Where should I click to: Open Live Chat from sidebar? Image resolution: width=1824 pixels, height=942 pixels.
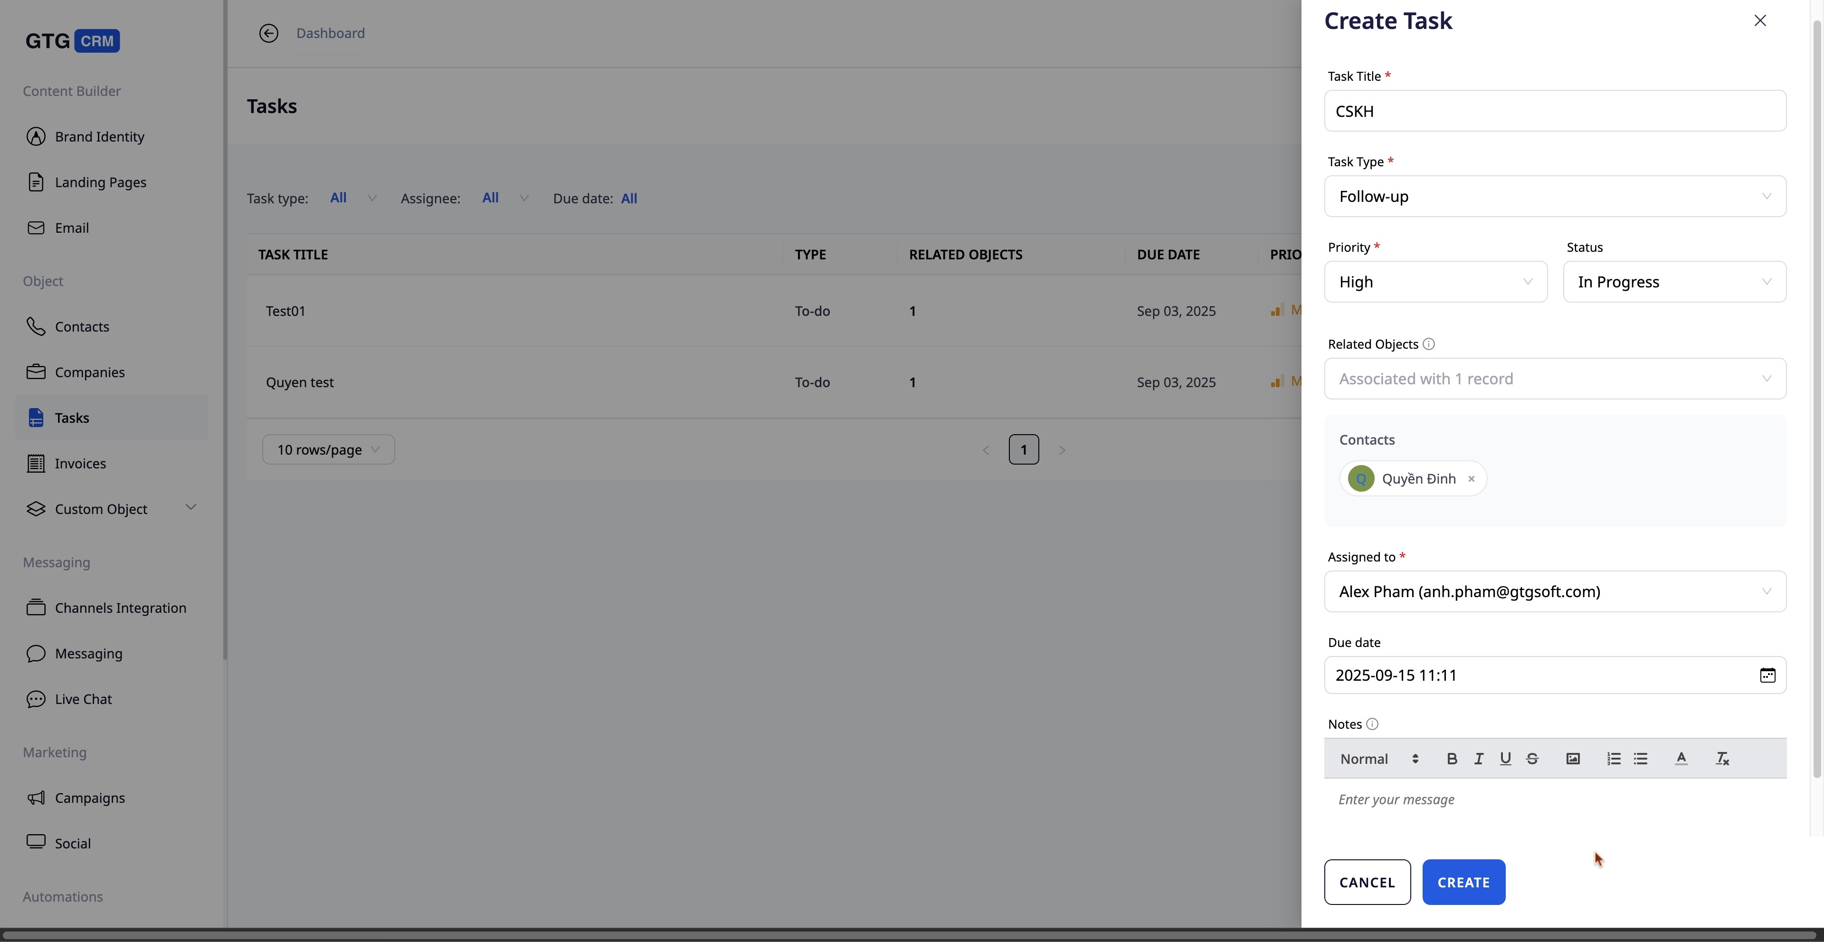(x=83, y=699)
